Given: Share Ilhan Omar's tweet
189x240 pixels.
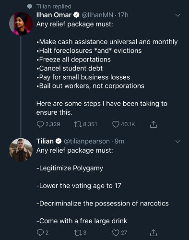Looking at the screenshot, I should click(154, 124).
